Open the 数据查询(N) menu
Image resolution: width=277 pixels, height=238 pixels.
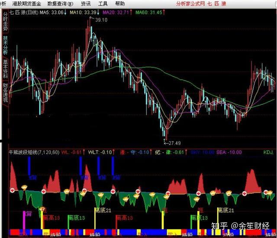tap(60, 3)
